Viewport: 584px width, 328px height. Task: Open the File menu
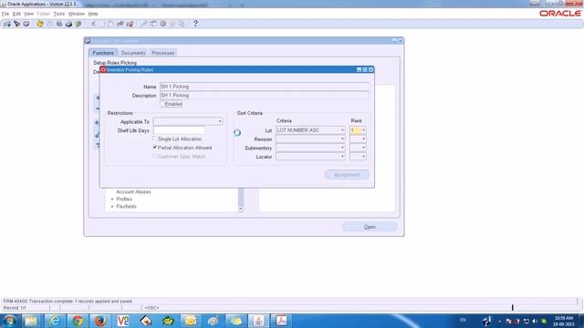tap(5, 14)
